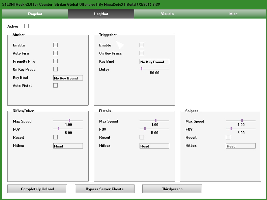
Task: Click the Triggerbot Key Bind field
Action: tap(154, 62)
